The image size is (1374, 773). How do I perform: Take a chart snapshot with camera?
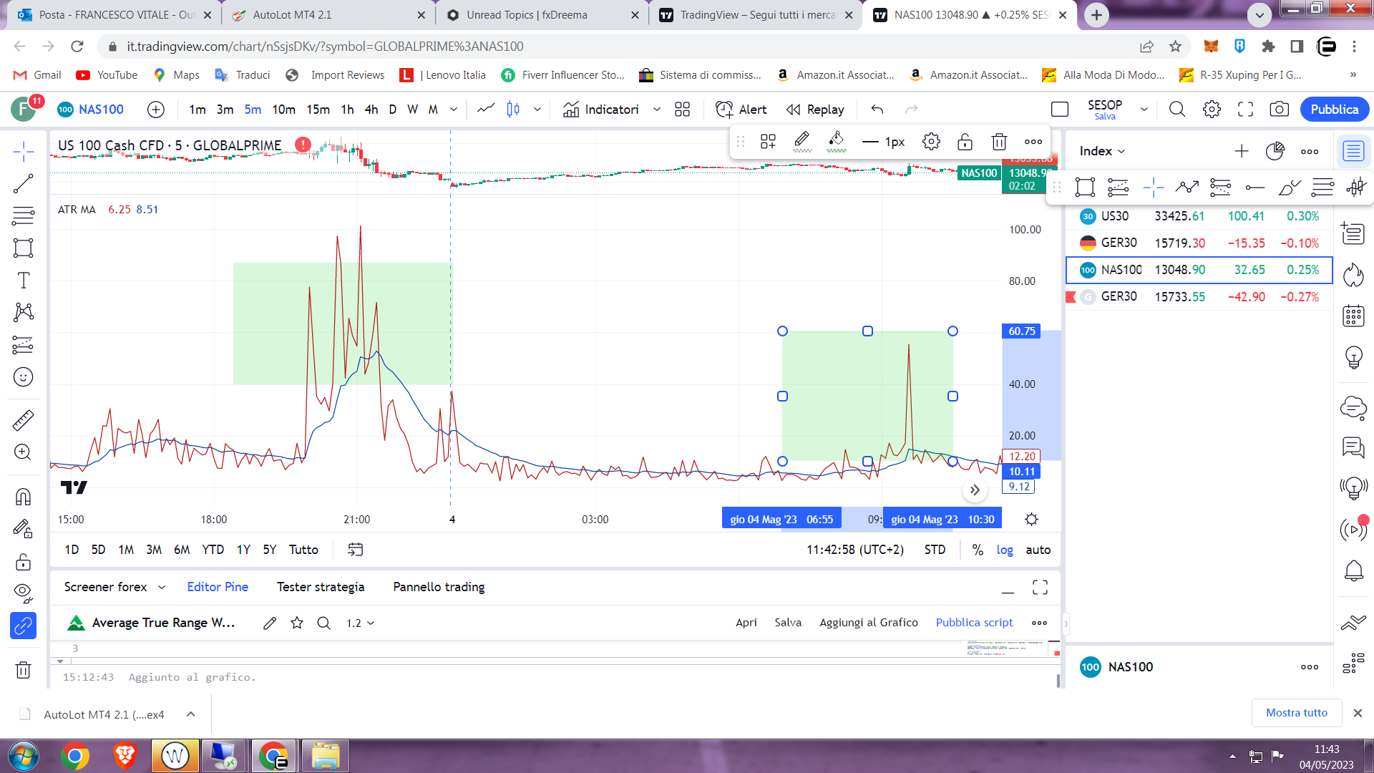click(x=1280, y=110)
